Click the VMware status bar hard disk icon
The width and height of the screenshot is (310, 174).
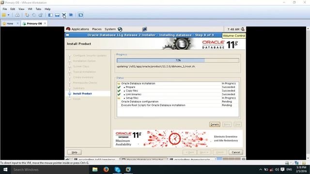pyautogui.click(x=287, y=163)
